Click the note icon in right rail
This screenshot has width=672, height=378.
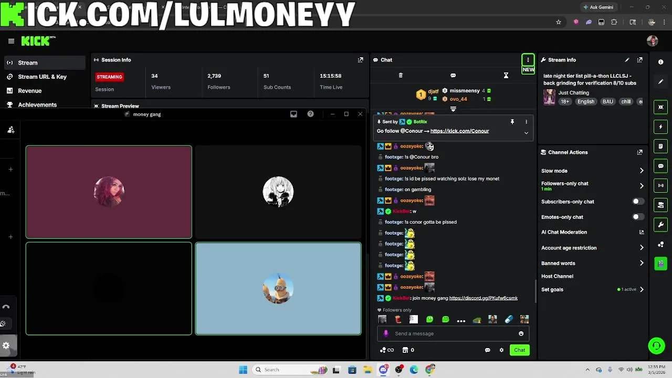click(x=660, y=146)
